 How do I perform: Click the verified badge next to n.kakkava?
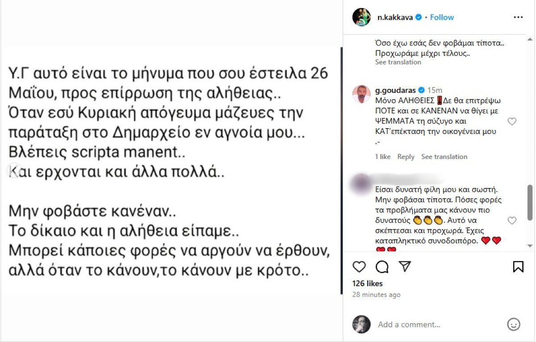point(418,17)
